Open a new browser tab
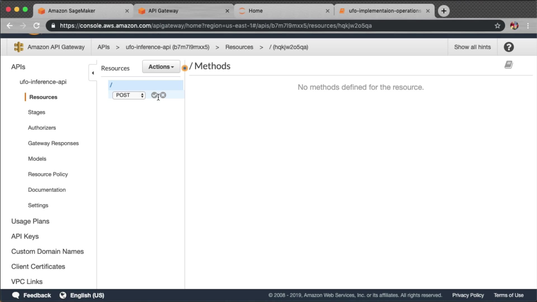Viewport: 537px width, 302px height. tap(444, 11)
